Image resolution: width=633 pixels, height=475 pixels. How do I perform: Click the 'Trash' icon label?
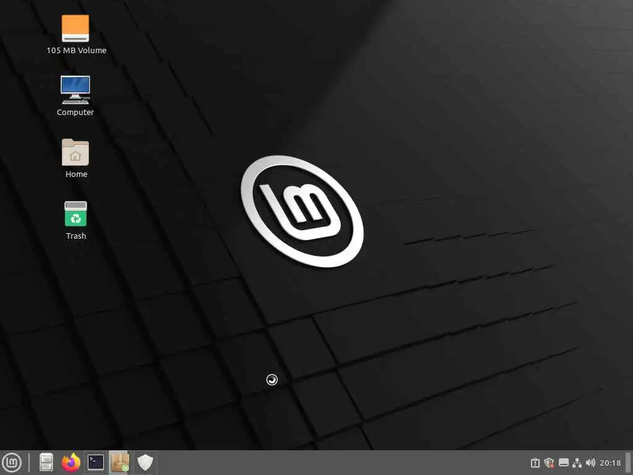[76, 236]
